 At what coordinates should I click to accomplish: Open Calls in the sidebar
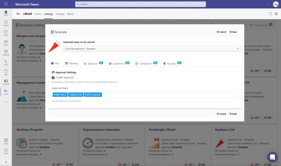(x=6, y=62)
